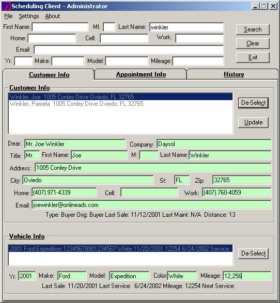Click the search MI field

109,27
